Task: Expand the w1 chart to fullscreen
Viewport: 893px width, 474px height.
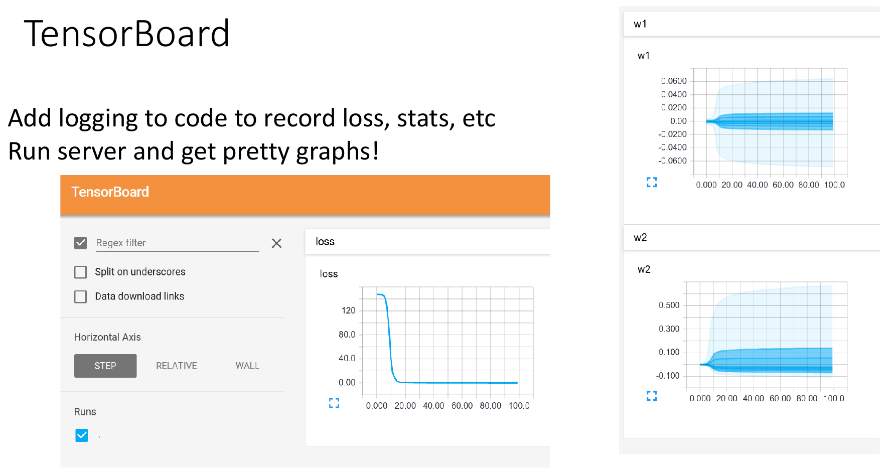Action: pos(652,182)
